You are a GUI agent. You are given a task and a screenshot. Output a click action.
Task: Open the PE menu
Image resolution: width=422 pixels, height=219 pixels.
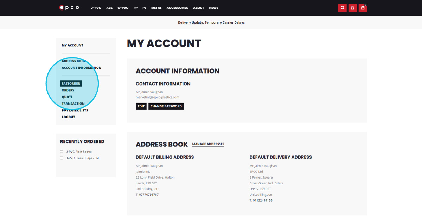(x=144, y=8)
